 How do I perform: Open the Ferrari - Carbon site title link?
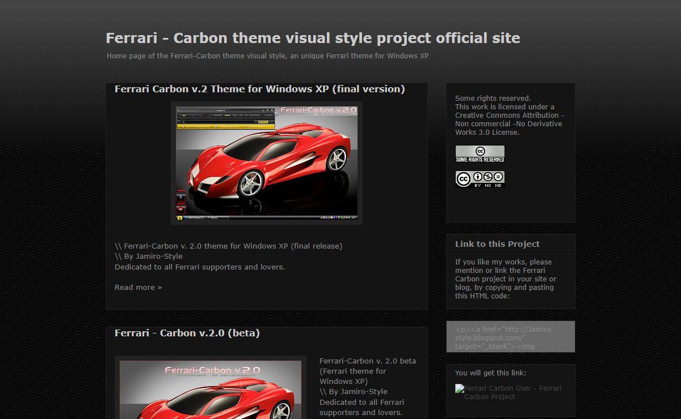[x=313, y=38]
